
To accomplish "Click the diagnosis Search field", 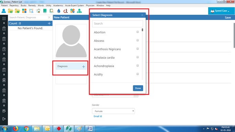I will [x=118, y=24].
